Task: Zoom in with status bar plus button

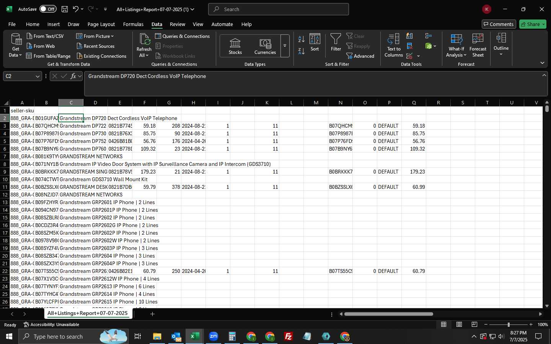Action: (x=531, y=325)
